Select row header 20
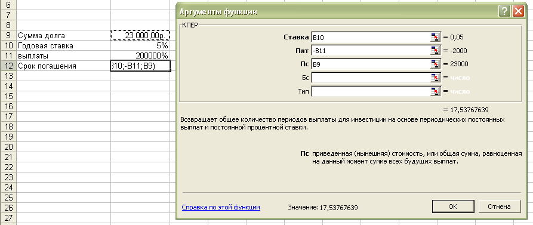Image resolution: width=533 pixels, height=225 pixels. coord(8,147)
